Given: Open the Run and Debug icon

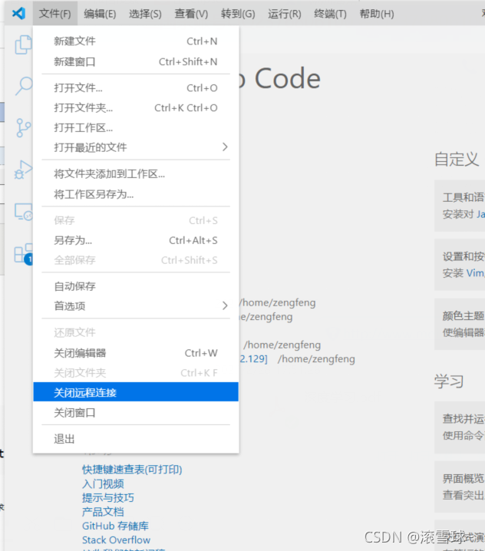Looking at the screenshot, I should pyautogui.click(x=23, y=170).
